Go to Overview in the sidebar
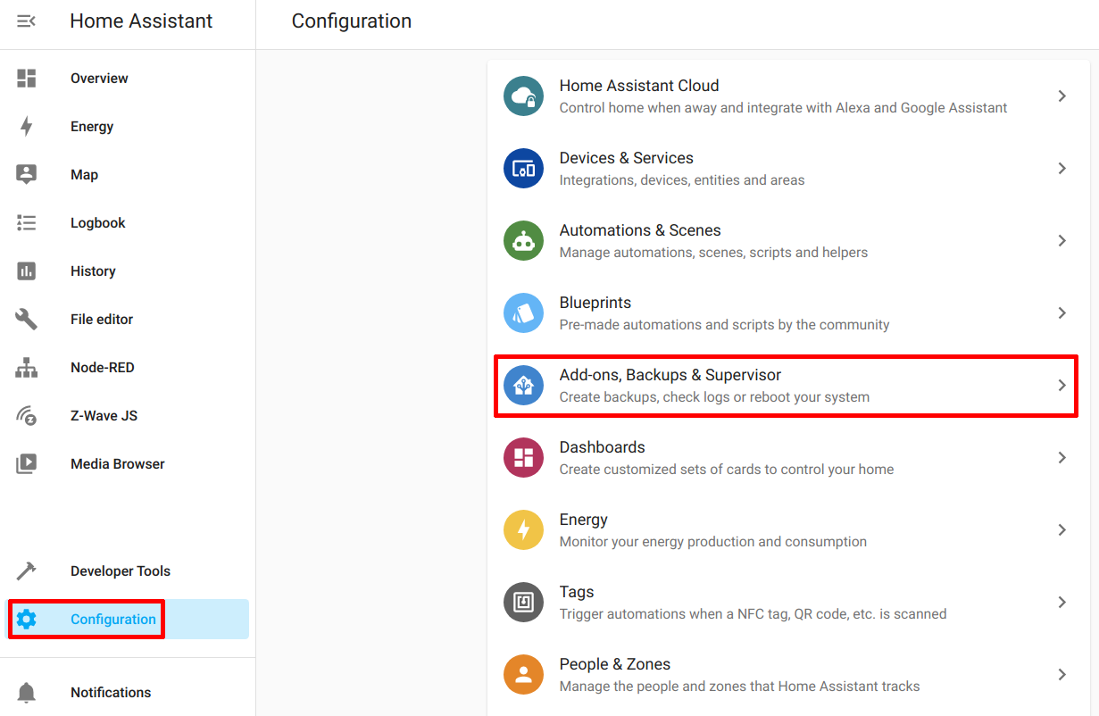The height and width of the screenshot is (716, 1099). click(128, 79)
